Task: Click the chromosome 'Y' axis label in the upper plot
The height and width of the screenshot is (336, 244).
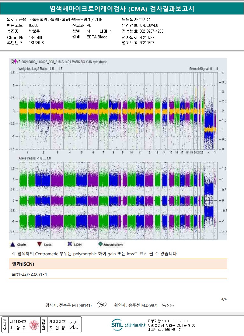Action: (x=215, y=153)
